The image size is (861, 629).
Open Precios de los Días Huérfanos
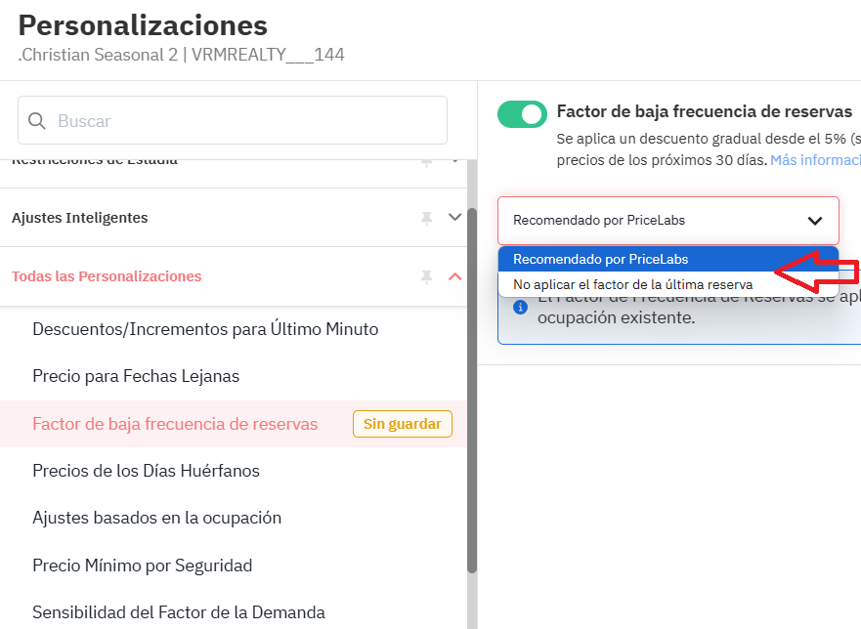click(146, 471)
